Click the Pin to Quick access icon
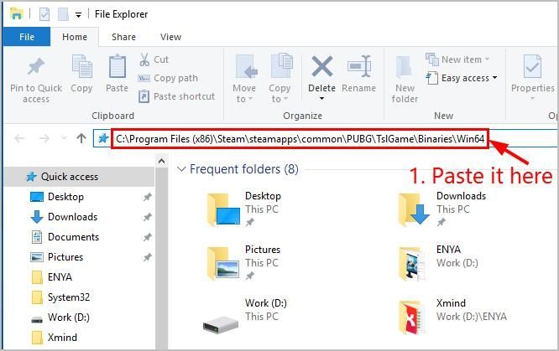The width and height of the screenshot is (559, 351). [36, 66]
